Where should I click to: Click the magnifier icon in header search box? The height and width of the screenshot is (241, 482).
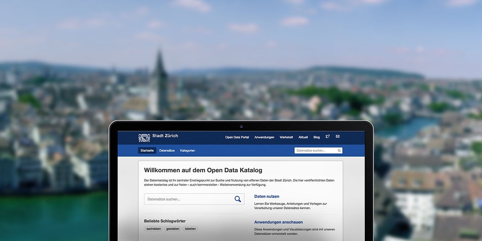pos(339,151)
